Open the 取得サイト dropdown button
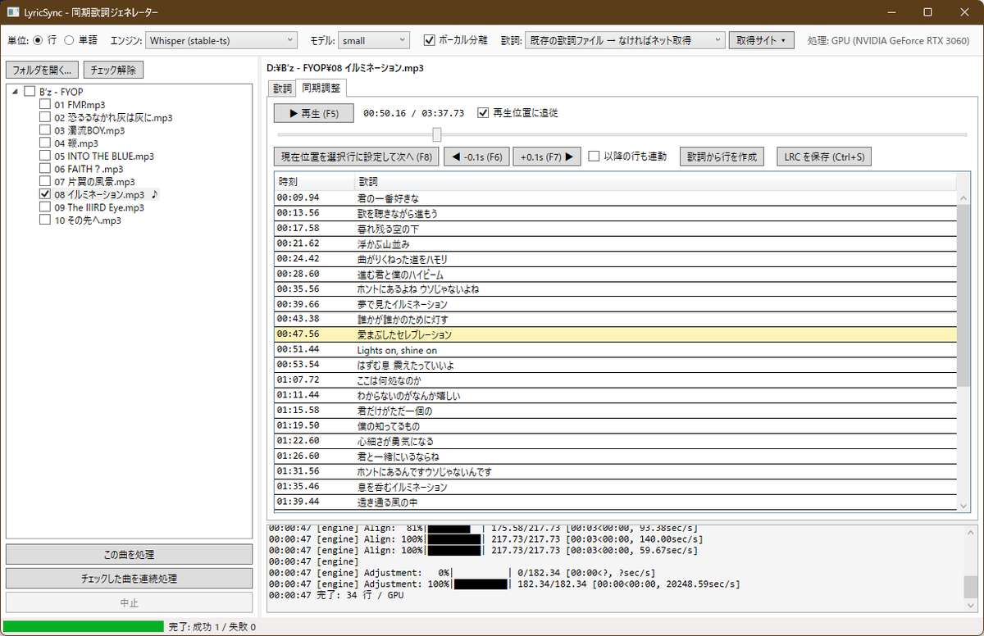This screenshot has height=636, width=984. pyautogui.click(x=761, y=40)
